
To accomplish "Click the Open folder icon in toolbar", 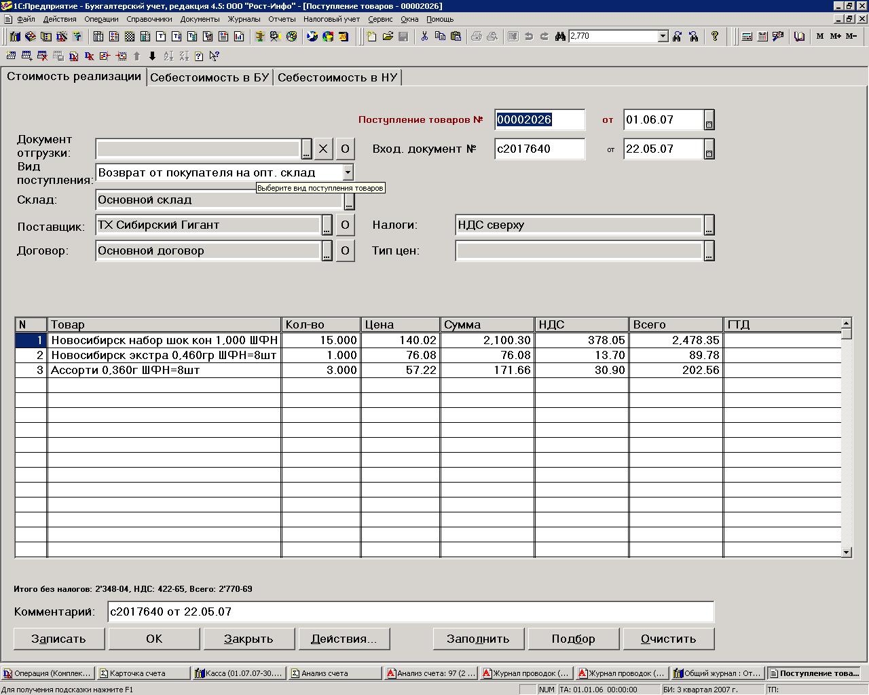I will click(388, 36).
